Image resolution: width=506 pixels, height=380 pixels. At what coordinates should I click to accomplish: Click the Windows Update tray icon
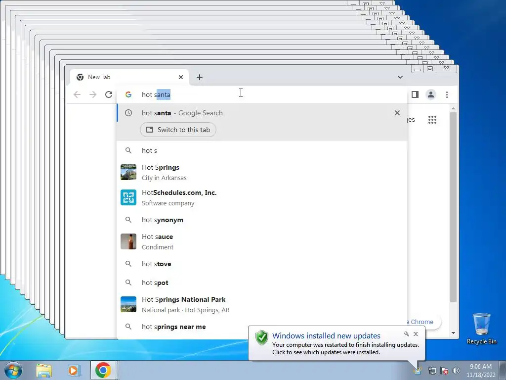(418, 371)
